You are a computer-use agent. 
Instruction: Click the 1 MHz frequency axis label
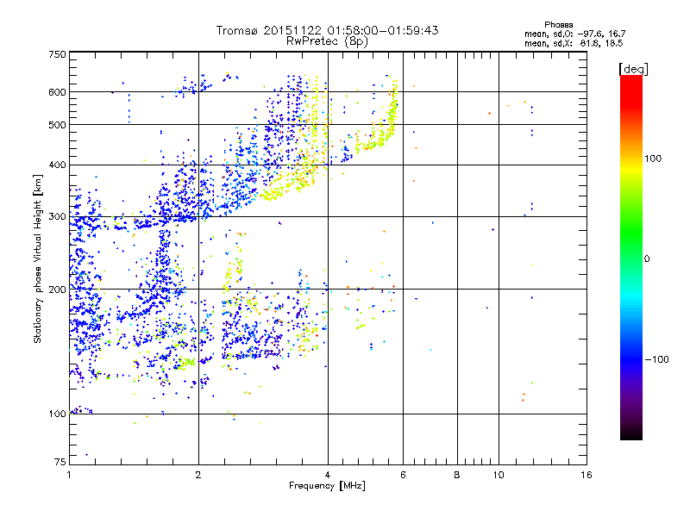pyautogui.click(x=69, y=475)
